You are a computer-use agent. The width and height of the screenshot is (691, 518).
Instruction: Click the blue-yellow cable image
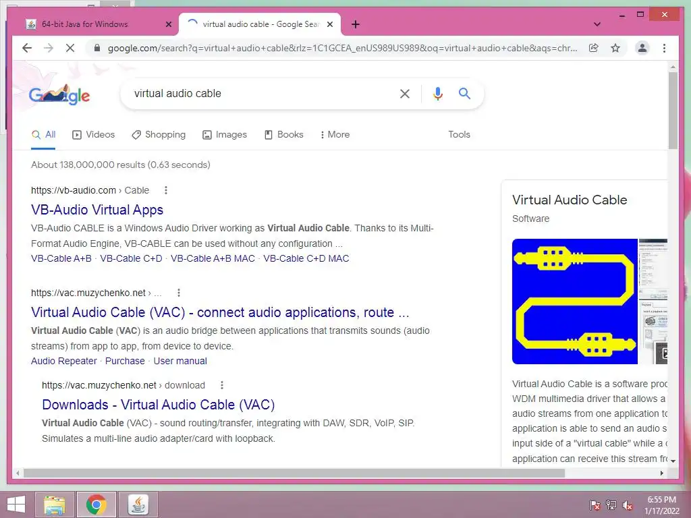[x=575, y=301]
